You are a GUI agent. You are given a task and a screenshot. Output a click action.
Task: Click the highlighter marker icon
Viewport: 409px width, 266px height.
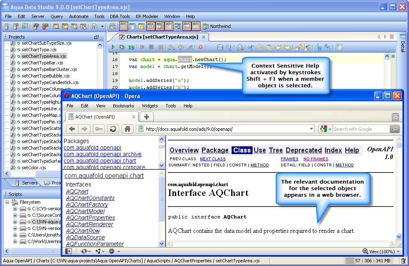[299, 47]
